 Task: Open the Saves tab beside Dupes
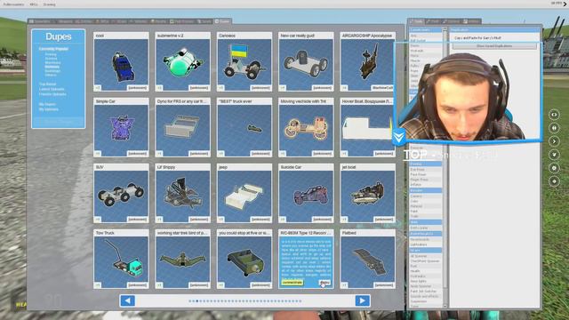[204, 21]
